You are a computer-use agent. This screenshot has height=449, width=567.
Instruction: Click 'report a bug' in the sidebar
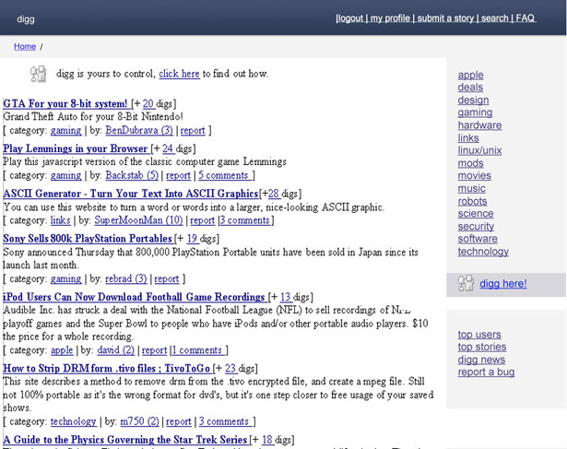coord(486,372)
